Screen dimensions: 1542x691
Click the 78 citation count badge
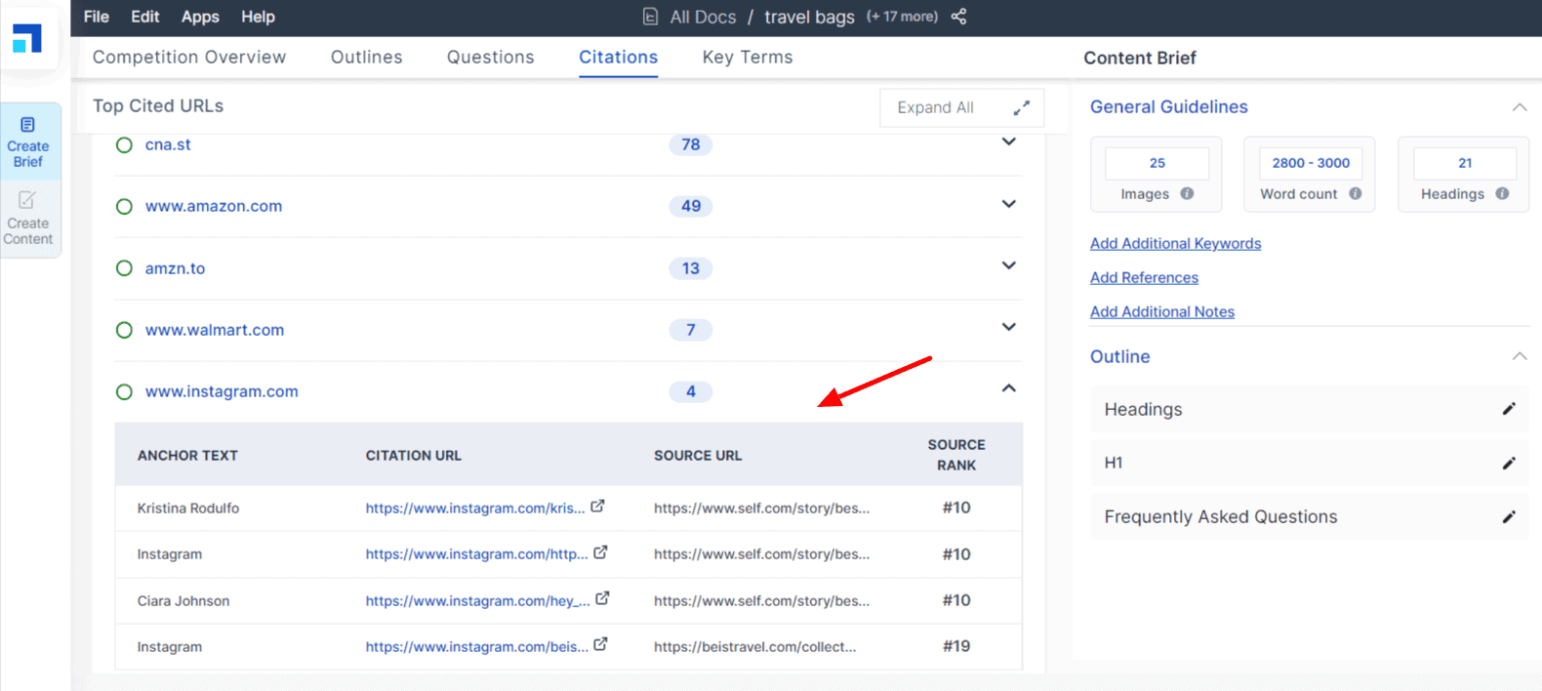coord(690,144)
